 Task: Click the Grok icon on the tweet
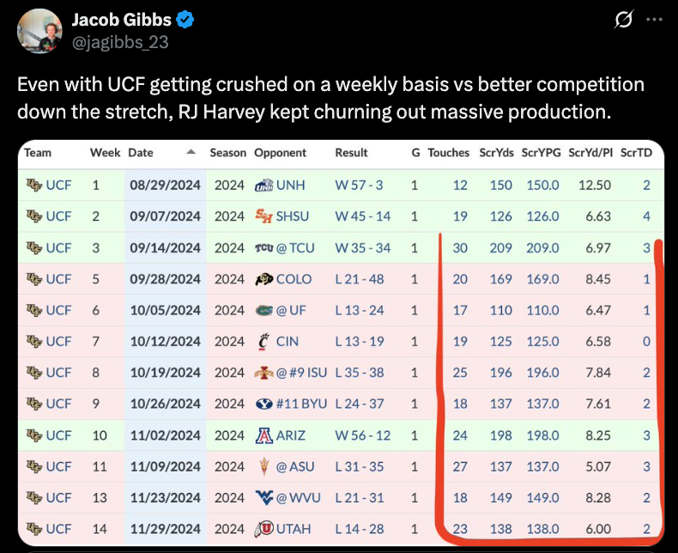pos(623,19)
